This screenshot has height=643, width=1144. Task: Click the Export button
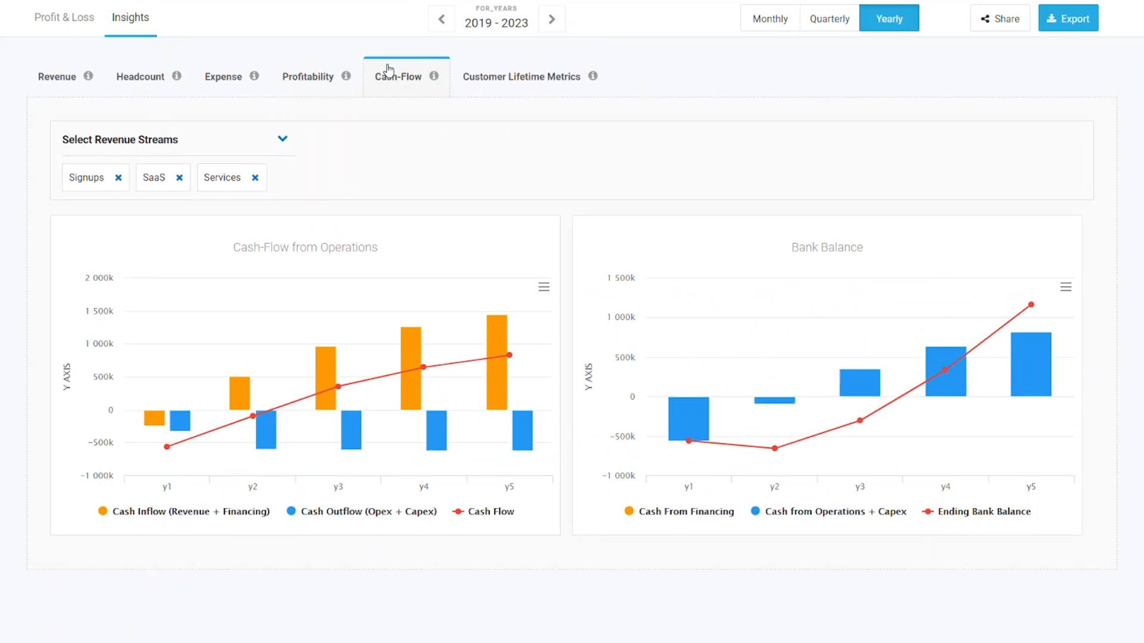(x=1068, y=18)
